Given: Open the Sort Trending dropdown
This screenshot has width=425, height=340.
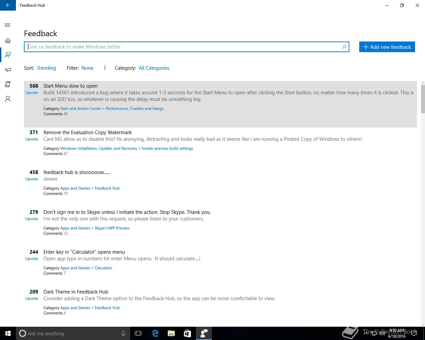Looking at the screenshot, I should [46, 68].
